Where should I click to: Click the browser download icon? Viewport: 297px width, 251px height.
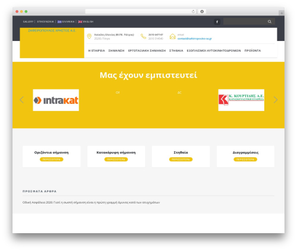point(202,11)
